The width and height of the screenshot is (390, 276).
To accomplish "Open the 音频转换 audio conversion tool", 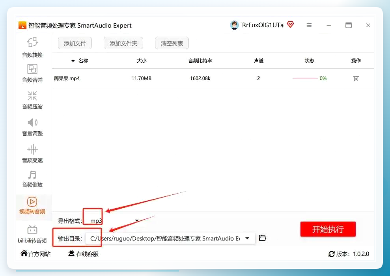I will click(x=32, y=47).
